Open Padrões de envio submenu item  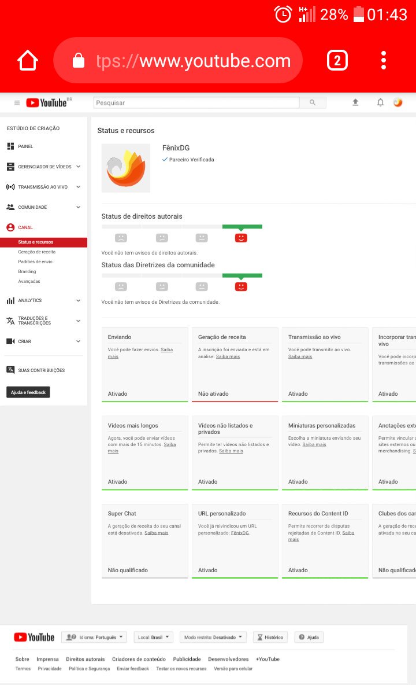click(35, 262)
